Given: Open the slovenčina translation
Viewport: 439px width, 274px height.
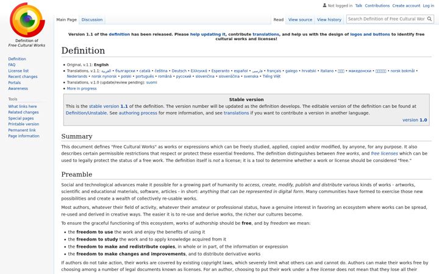Looking at the screenshot, I should point(205,76).
